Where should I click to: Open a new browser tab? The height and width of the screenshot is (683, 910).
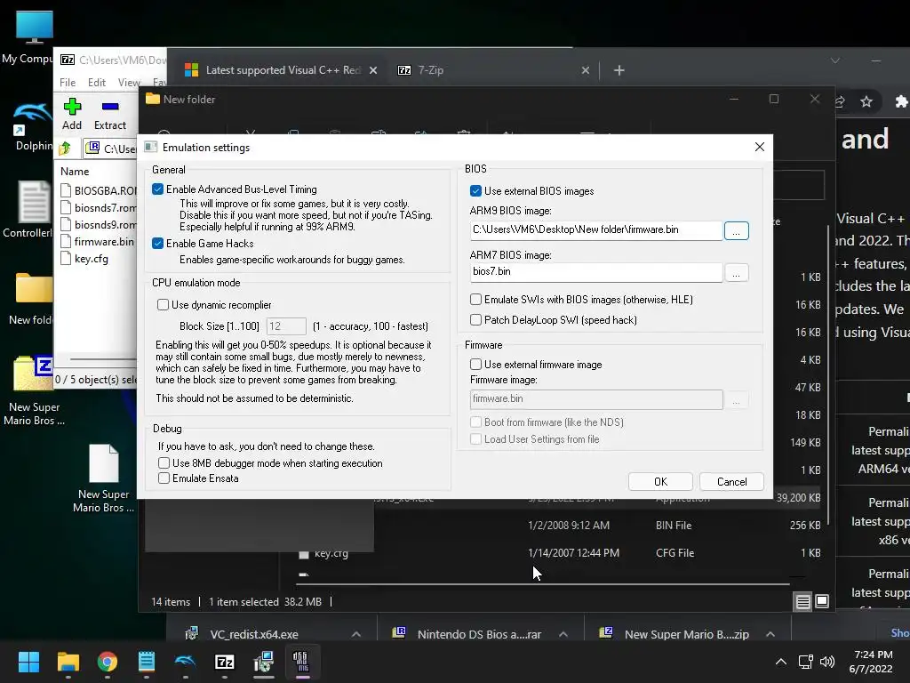619,70
